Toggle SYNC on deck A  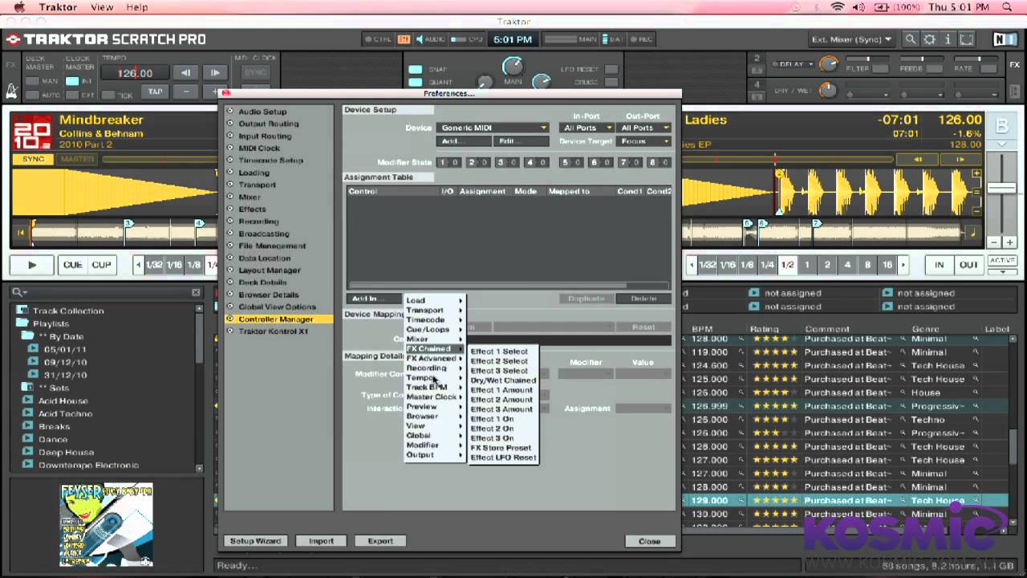tap(33, 159)
